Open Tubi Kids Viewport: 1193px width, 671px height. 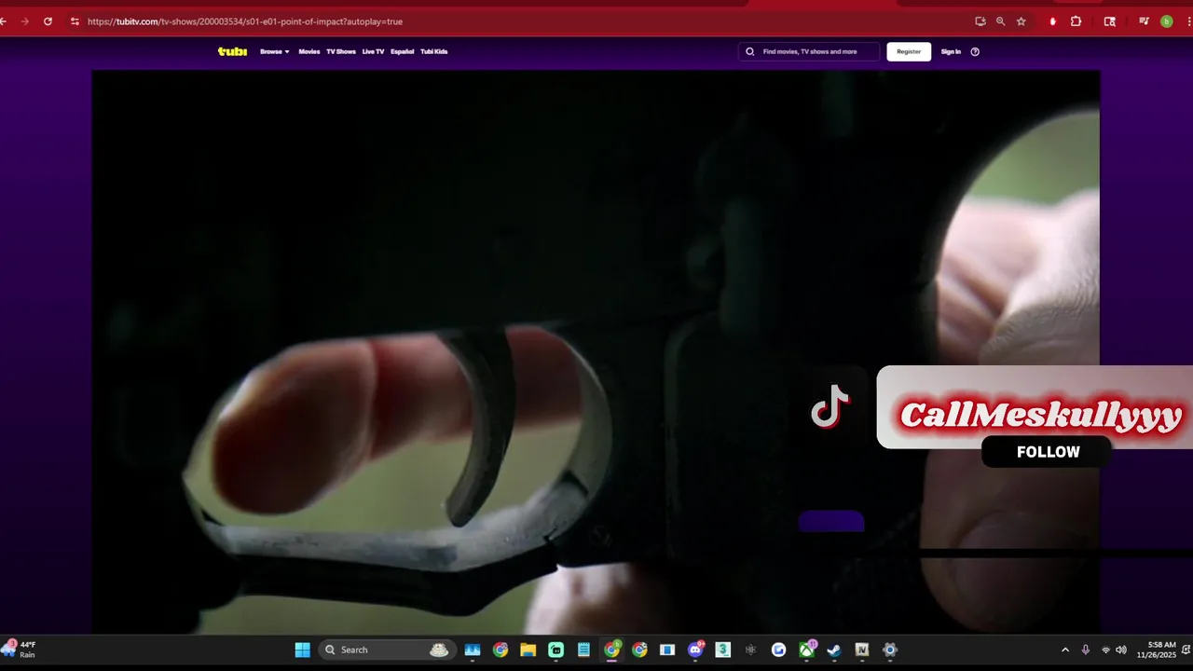pyautogui.click(x=434, y=51)
